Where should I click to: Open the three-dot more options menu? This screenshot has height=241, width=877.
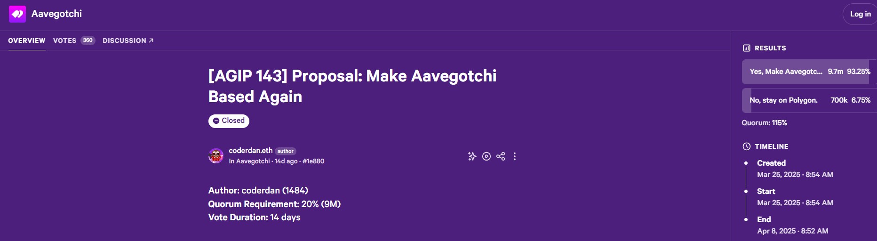(515, 156)
